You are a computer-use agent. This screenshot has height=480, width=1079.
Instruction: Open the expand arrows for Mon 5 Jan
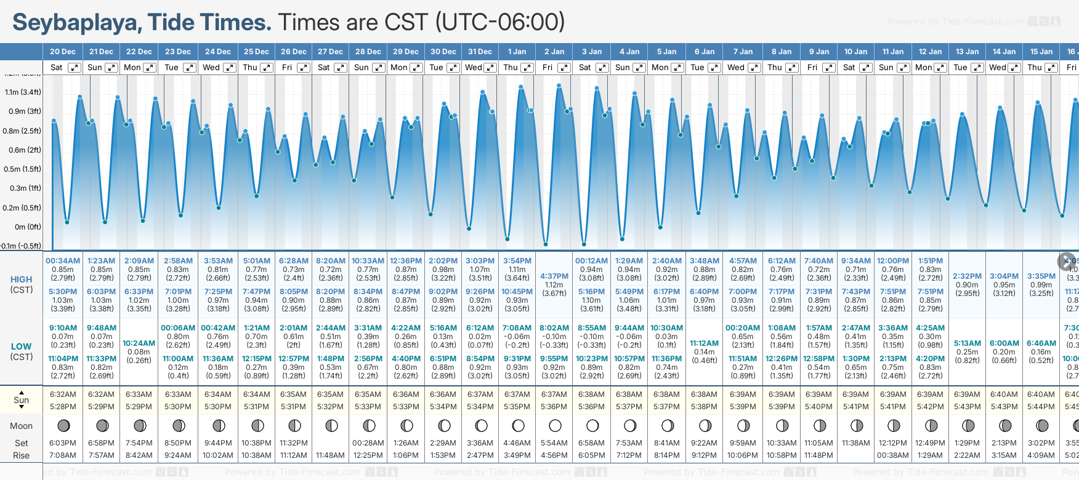(677, 68)
